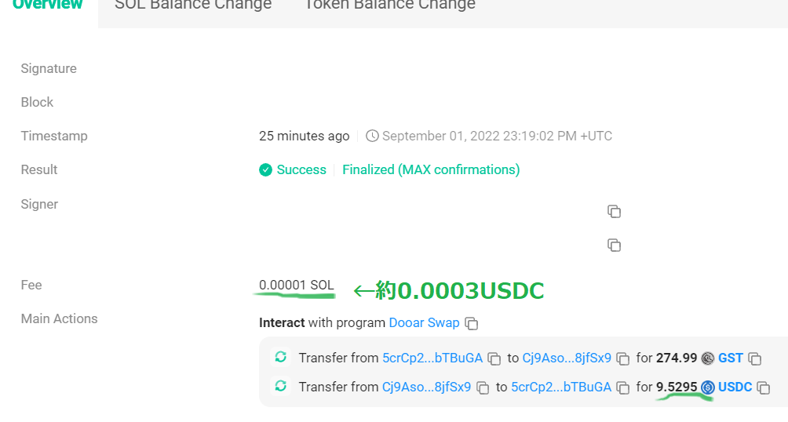
Task: Copy the USDC token address
Action: 764,387
